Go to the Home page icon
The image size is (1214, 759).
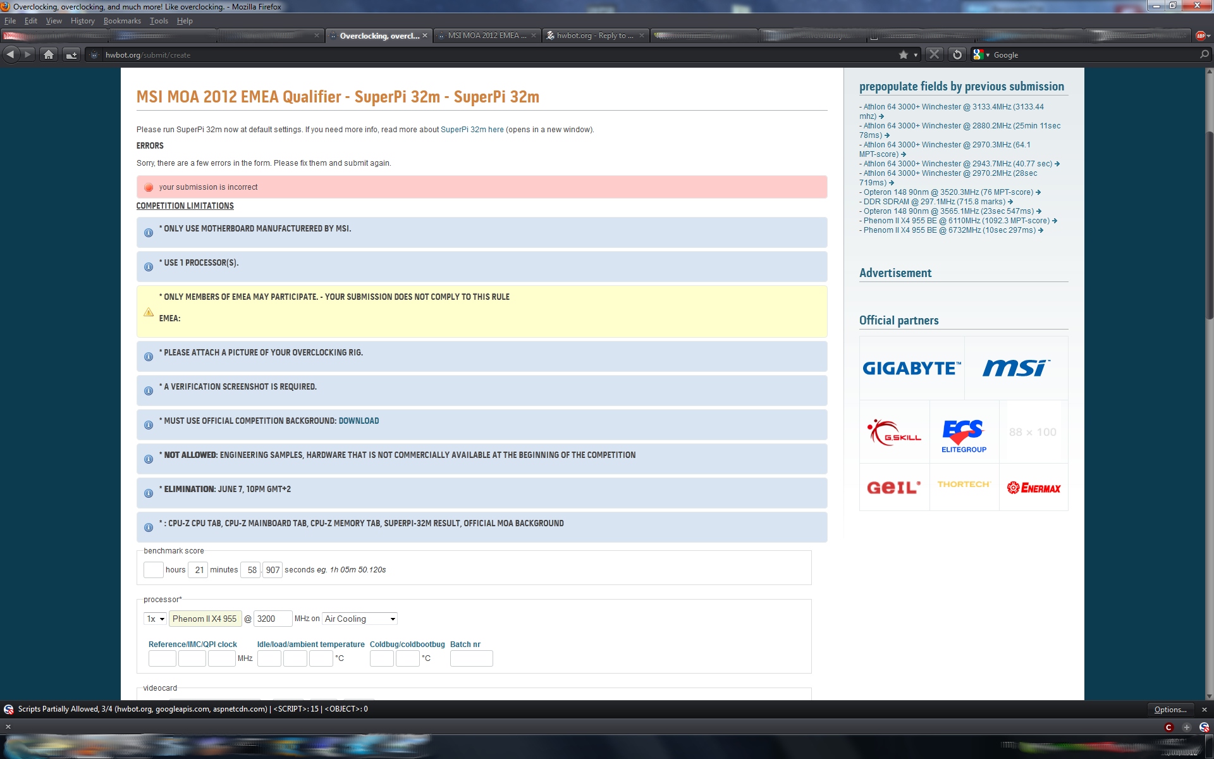point(49,54)
